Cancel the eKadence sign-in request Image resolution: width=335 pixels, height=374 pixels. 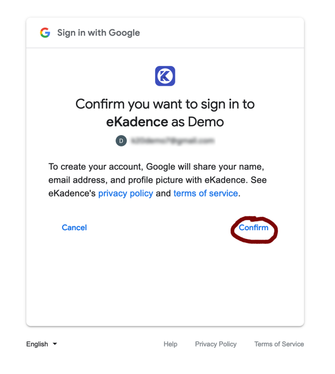74,228
